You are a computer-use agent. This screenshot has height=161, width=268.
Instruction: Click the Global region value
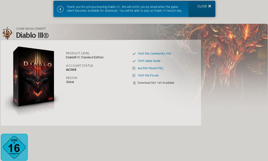(x=70, y=82)
